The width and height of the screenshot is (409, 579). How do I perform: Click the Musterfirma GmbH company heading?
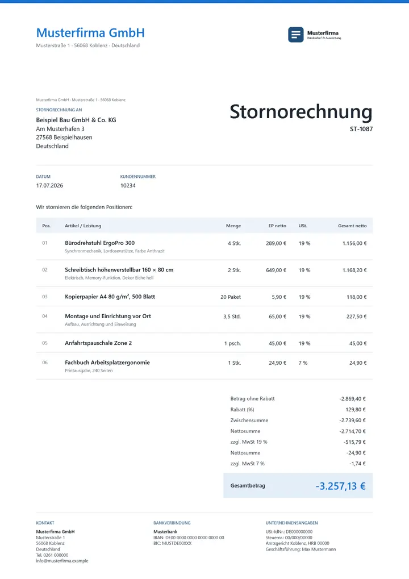coord(90,33)
